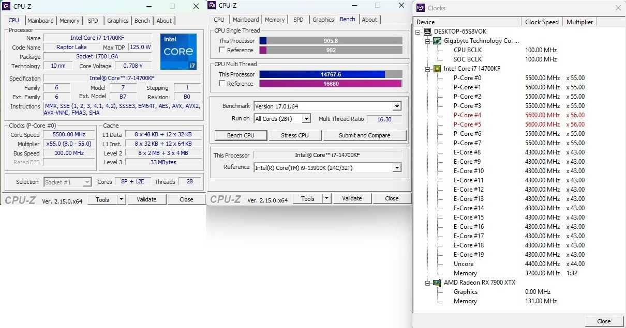Select CPU tab in the Bench CPU-Z window
This screenshot has height=328, width=626.
219,20
